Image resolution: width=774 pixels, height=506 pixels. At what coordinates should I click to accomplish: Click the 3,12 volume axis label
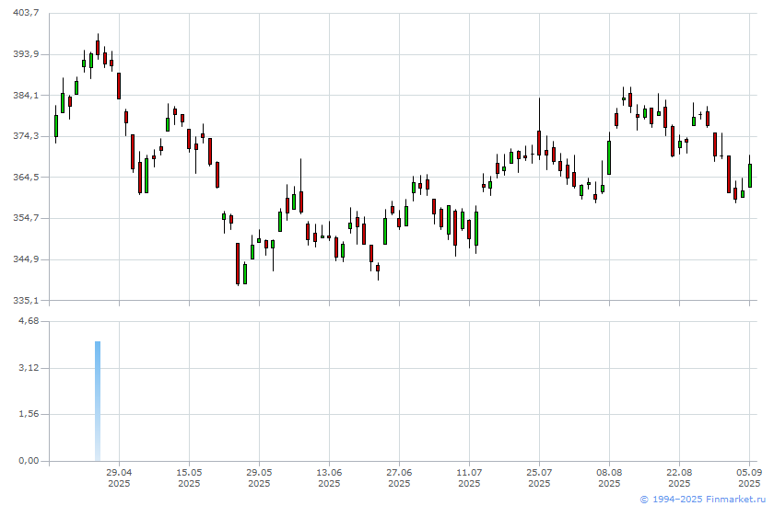pos(29,368)
